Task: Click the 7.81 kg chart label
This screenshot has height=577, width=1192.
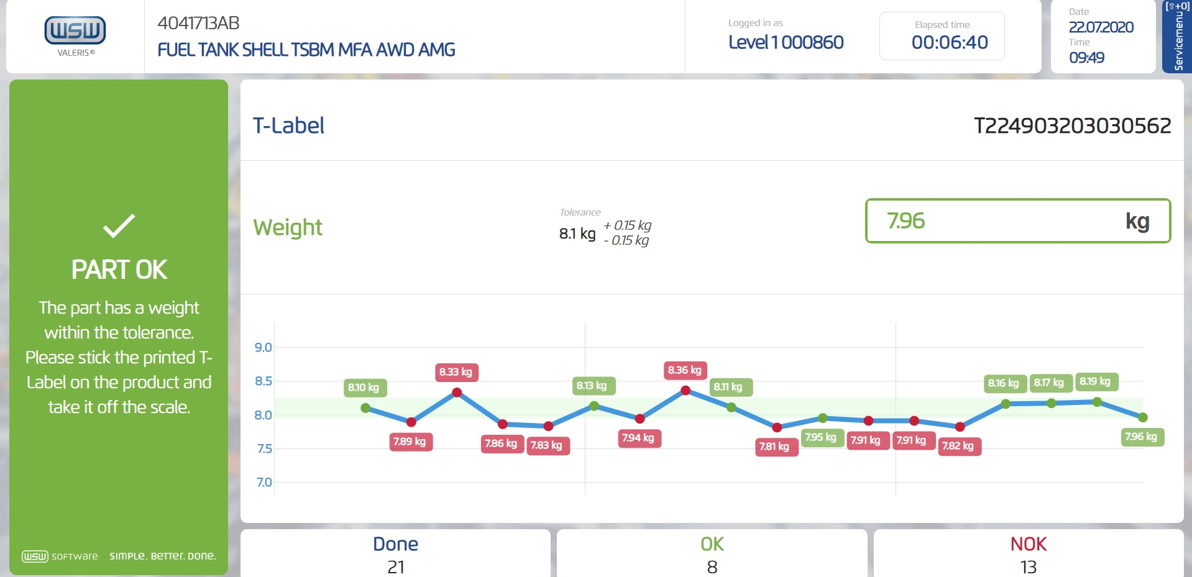Action: (774, 447)
